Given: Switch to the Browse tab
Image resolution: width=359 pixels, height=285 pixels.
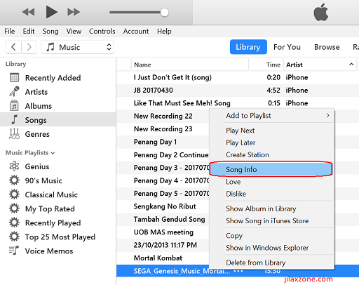Looking at the screenshot, I should point(327,47).
